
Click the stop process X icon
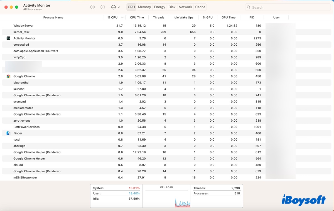93,7
